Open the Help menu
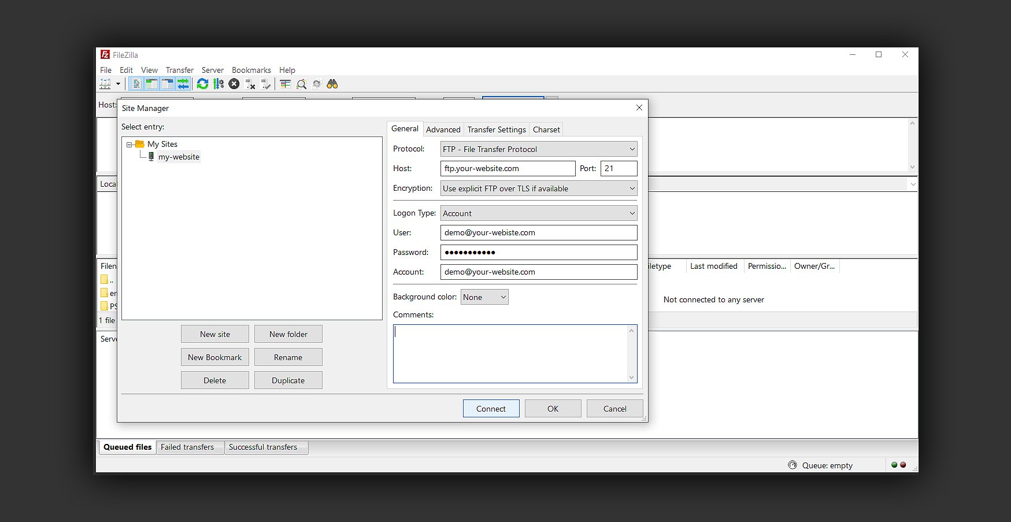1011x522 pixels. click(x=287, y=70)
